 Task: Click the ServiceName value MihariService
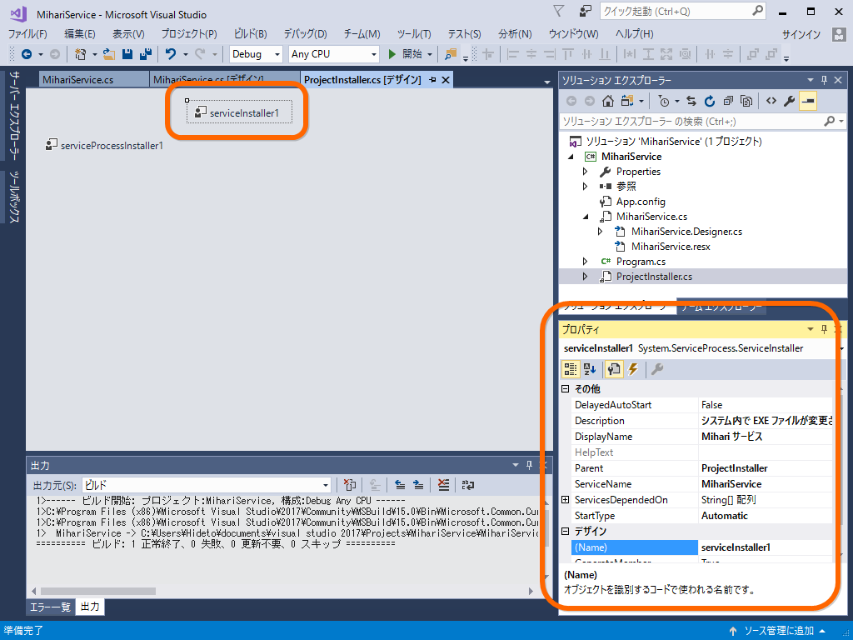point(731,484)
